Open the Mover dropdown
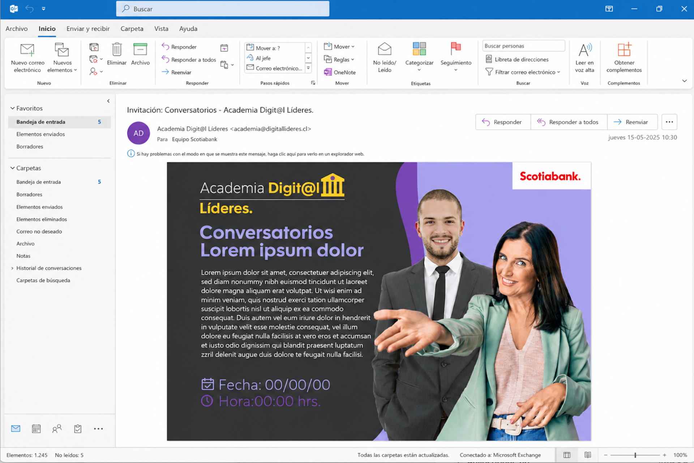Screen dimensions: 694x463 coord(339,47)
